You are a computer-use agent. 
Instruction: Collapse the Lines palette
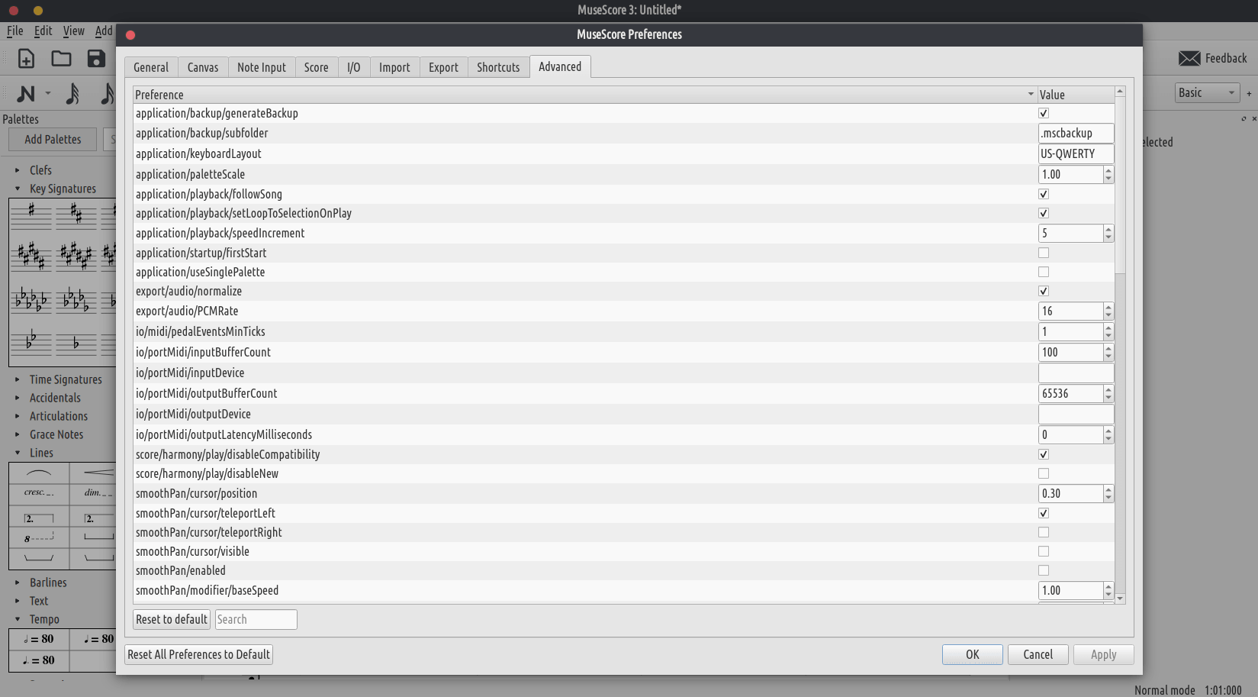coord(18,453)
